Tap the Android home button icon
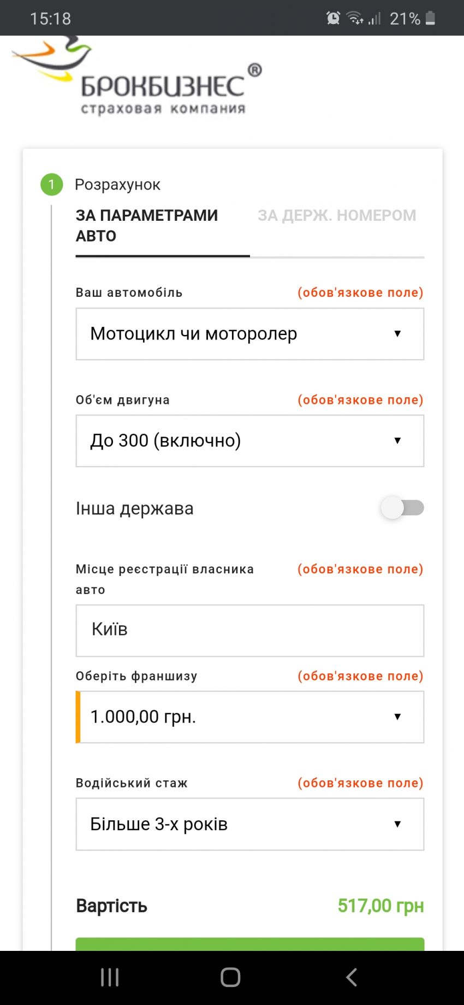The image size is (464, 1005). click(230, 977)
